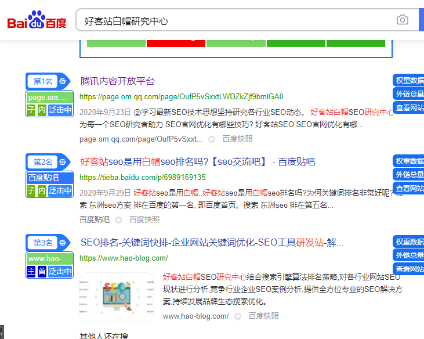Click 内 tag under second result
This screenshot has width=424, height=339.
pos(42,191)
